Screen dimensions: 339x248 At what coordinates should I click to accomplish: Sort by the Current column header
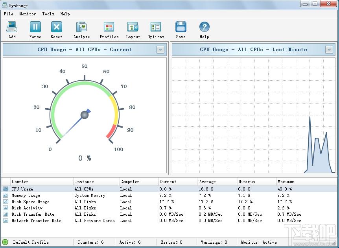[178, 181]
